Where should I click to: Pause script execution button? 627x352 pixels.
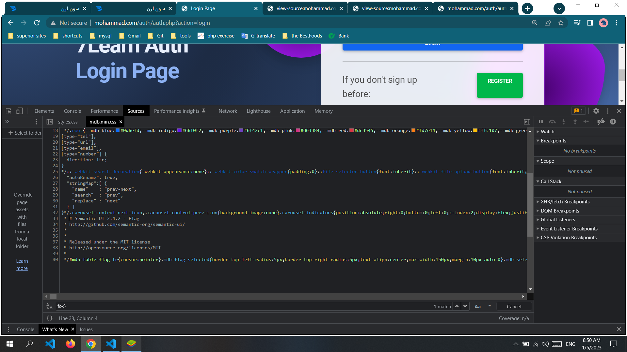541,122
